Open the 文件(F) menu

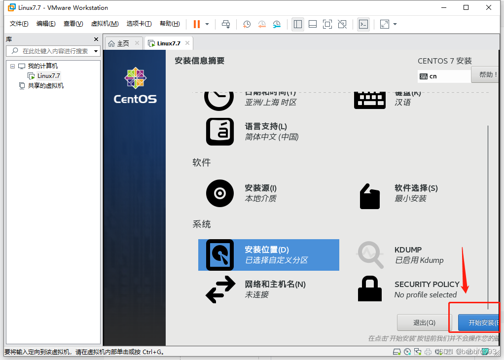19,24
